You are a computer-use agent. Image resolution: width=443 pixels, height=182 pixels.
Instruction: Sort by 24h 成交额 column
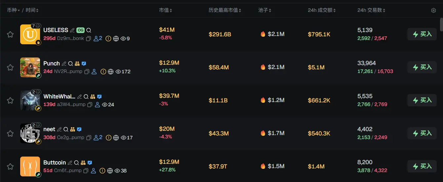point(322,11)
